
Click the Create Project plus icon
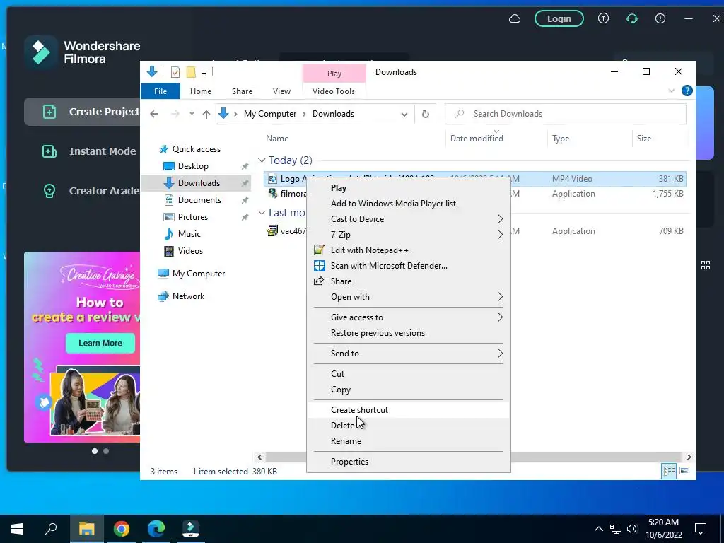click(x=49, y=112)
